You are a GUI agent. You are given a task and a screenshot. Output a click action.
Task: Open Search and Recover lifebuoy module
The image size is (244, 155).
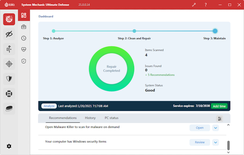(9, 94)
